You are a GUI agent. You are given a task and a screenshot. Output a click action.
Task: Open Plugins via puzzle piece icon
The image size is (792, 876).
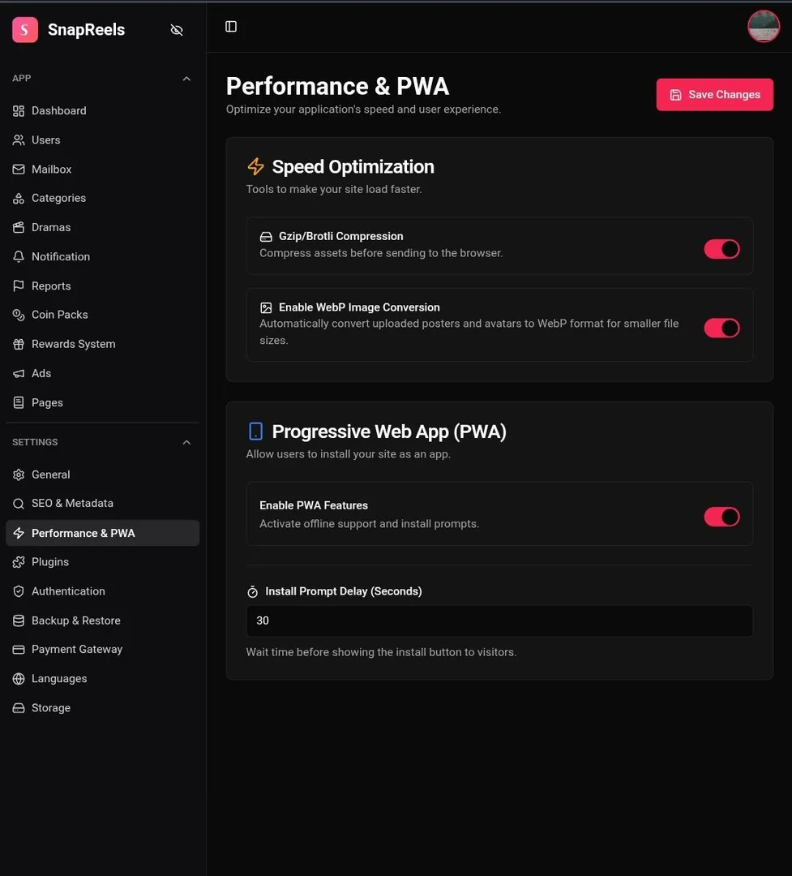19,562
